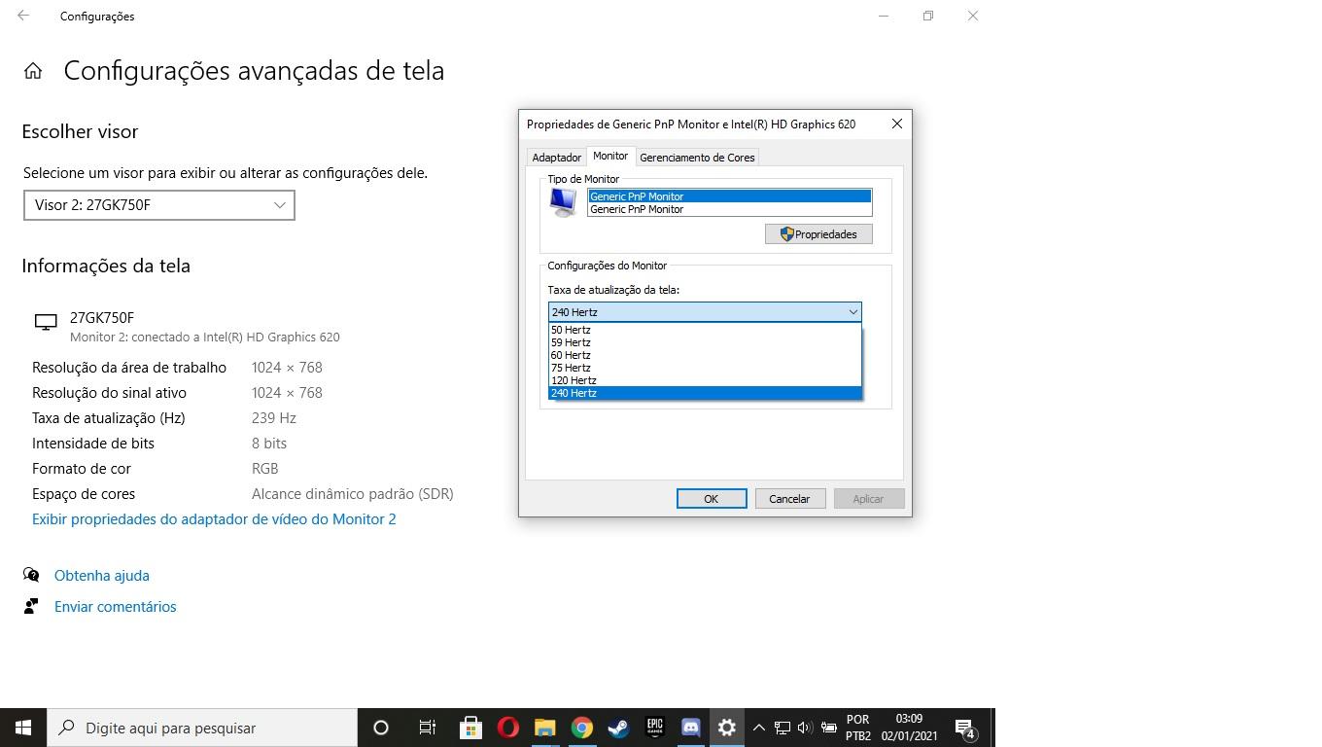
Task: Launch Google Chrome from taskbar
Action: 581,728
